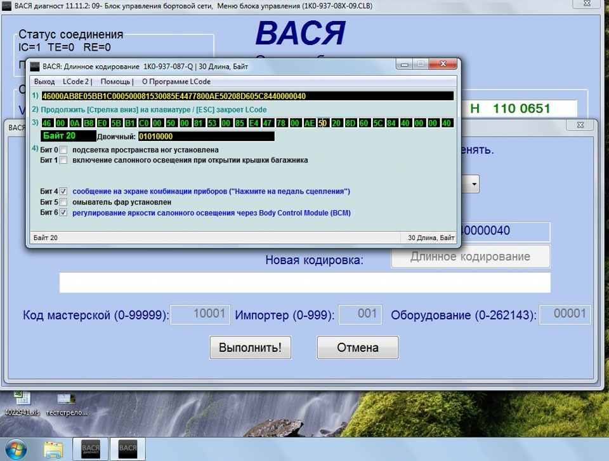Click the Новая кодировка input field

(304, 283)
